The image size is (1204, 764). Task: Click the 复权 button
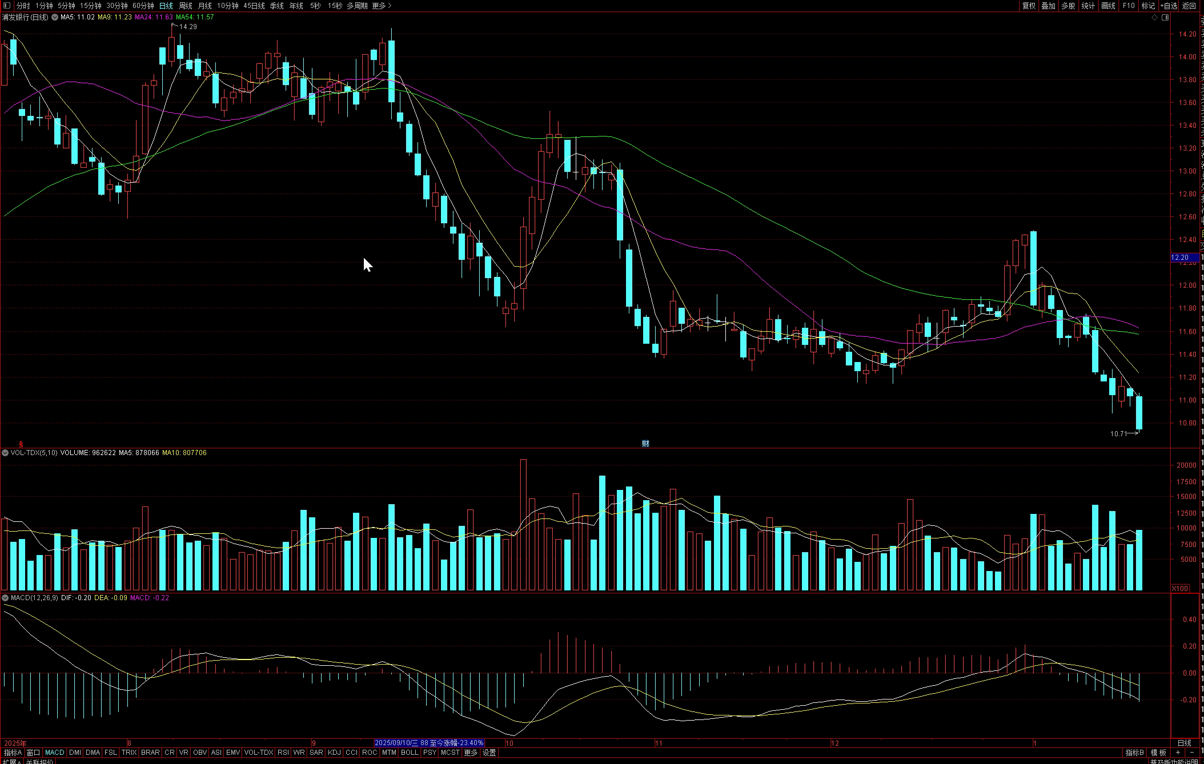tap(1029, 6)
